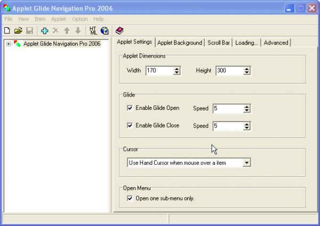Open a project with the folder icon
The width and height of the screenshot is (320, 226).
click(x=18, y=31)
